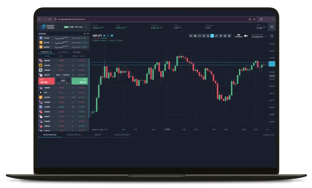
Task: Set an alert with the bell icon near GBPJPY
Action: [108, 36]
